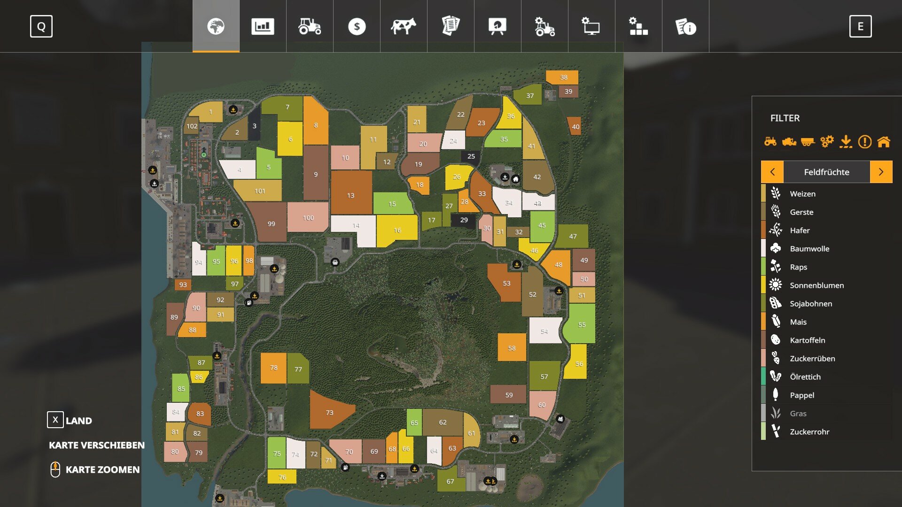The width and height of the screenshot is (902, 507).
Task: Toggle the exclamation mark map filter
Action: point(864,141)
